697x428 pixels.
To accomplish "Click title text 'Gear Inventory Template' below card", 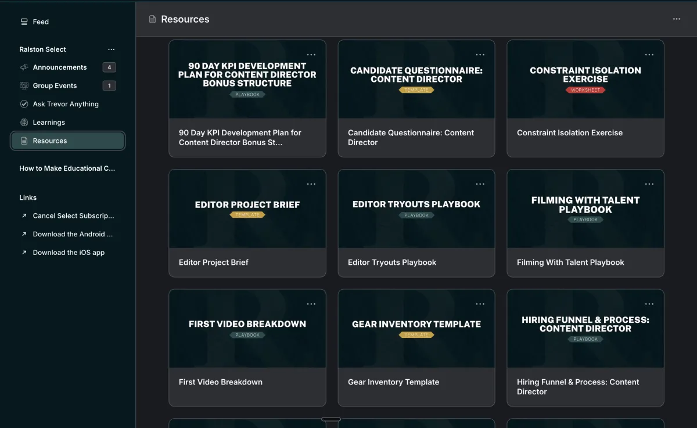I will point(393,382).
